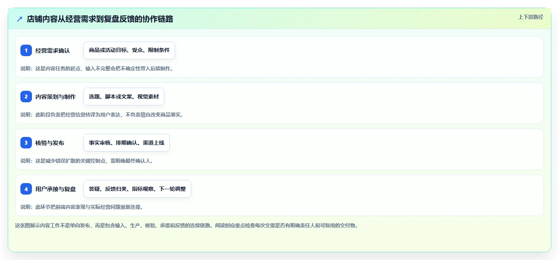Screen dimensions: 559x260
Task: Click the step 3 number badge
Action: [26, 143]
